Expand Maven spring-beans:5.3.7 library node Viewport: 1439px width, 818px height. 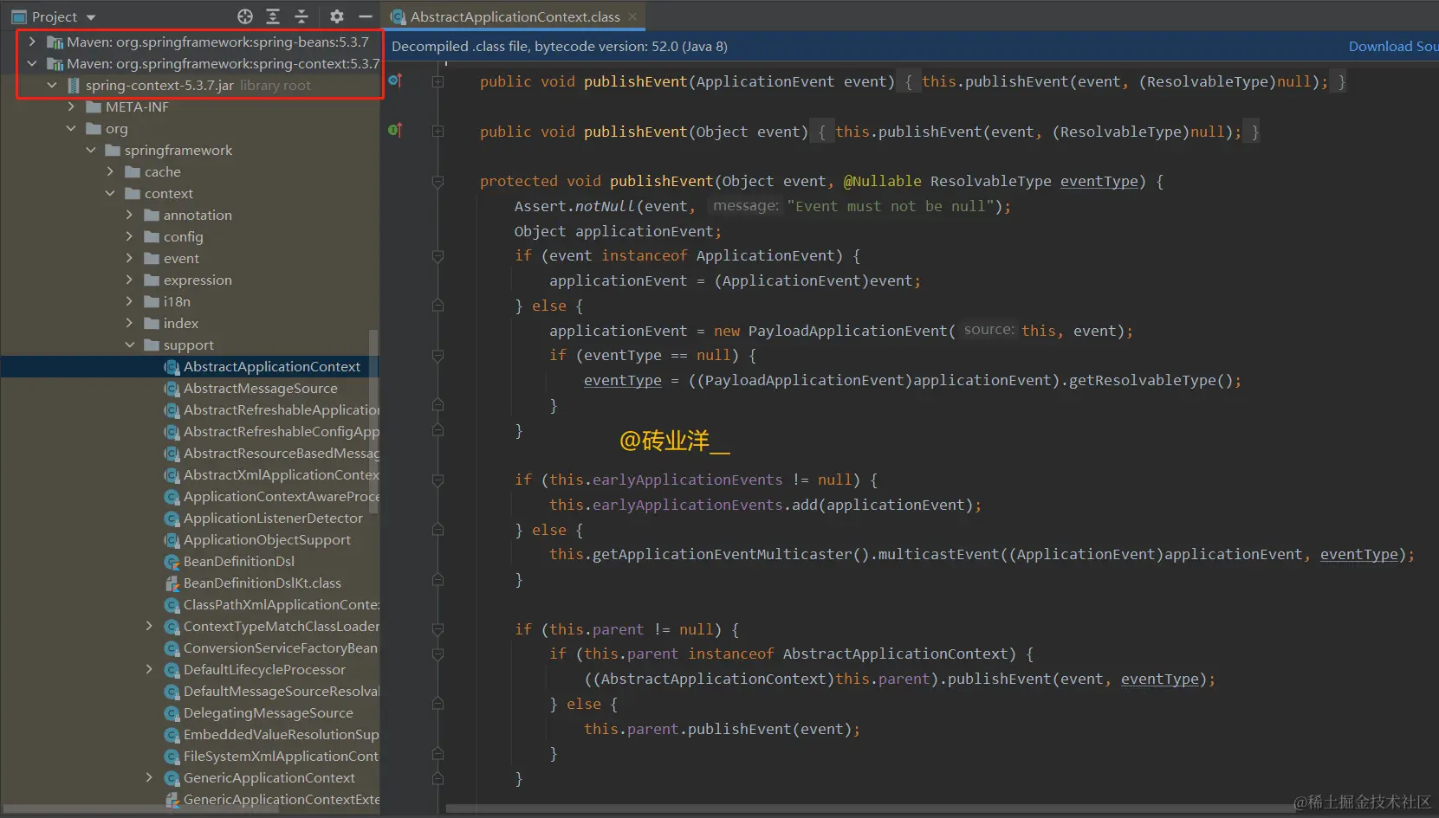32,42
